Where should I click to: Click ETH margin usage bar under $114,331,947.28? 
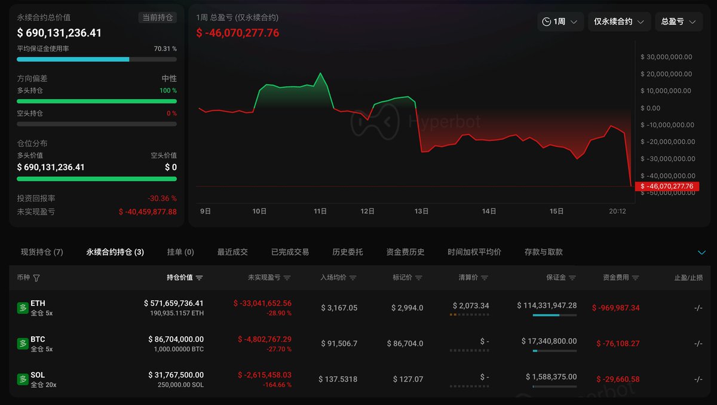pyautogui.click(x=554, y=315)
